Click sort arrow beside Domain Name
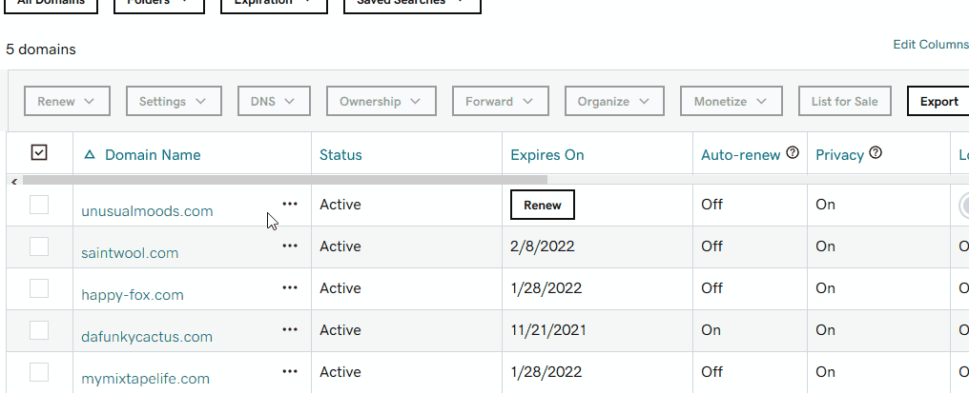969x394 pixels. coord(90,155)
